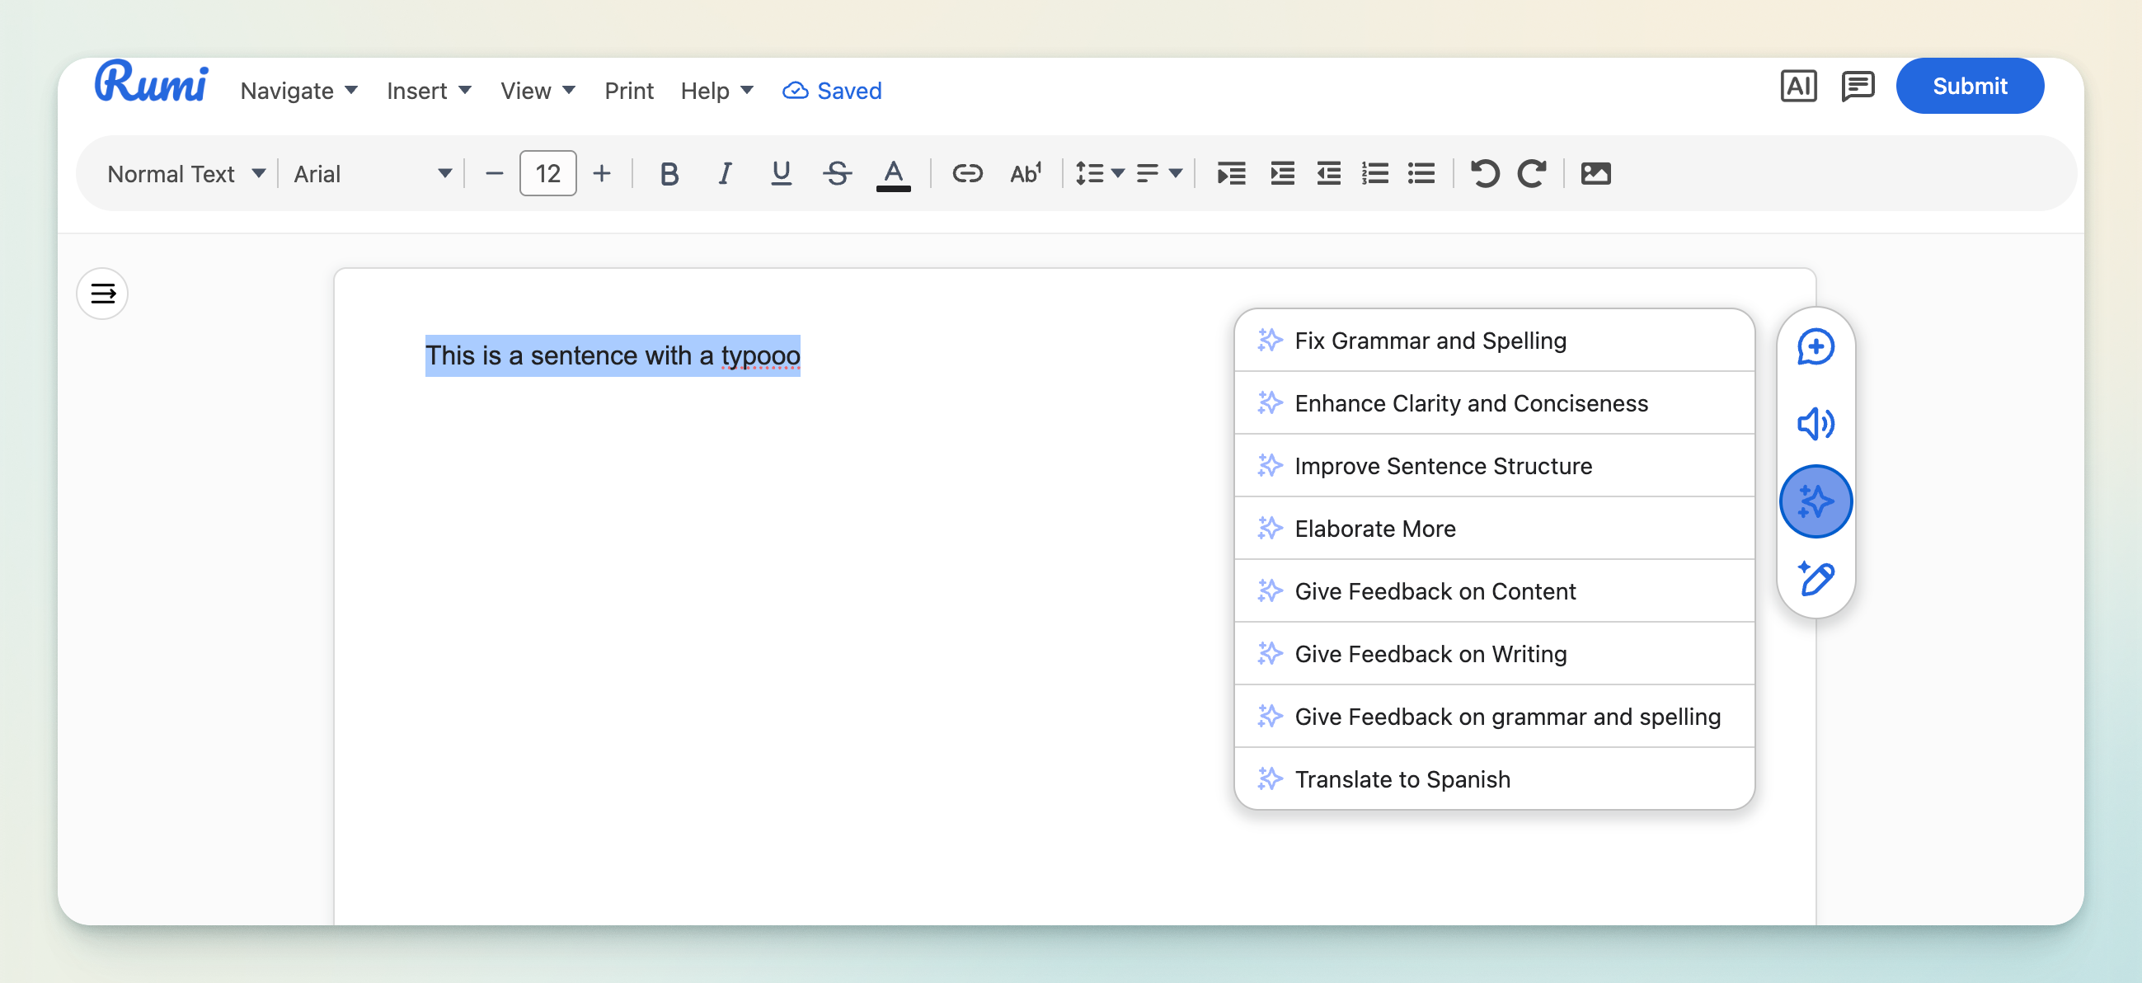Open the comments panel icon

click(1856, 87)
